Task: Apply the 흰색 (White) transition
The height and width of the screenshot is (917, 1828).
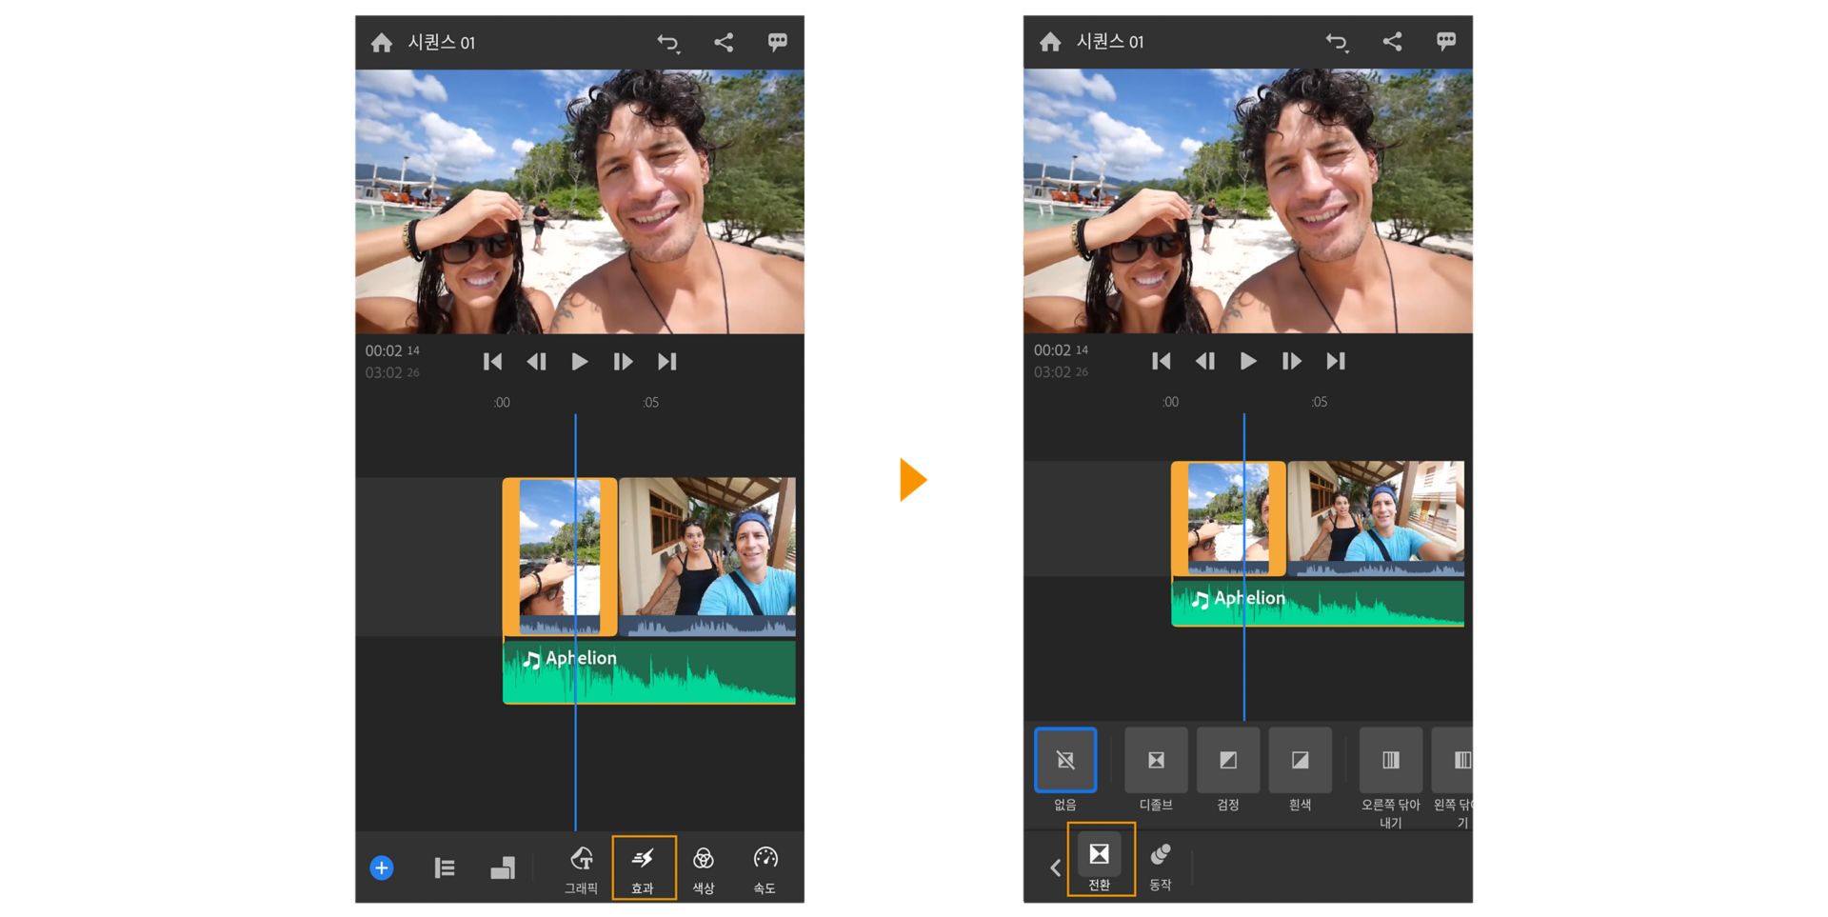Action: [x=1300, y=760]
